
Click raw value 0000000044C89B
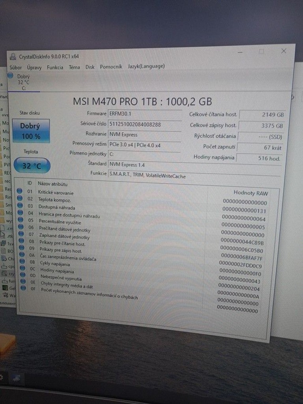coord(242,242)
